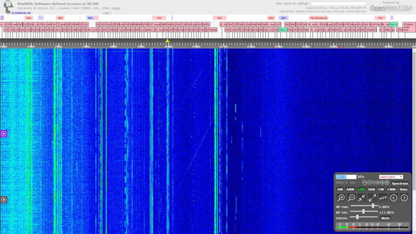Click the 25m band bar

[219, 18]
